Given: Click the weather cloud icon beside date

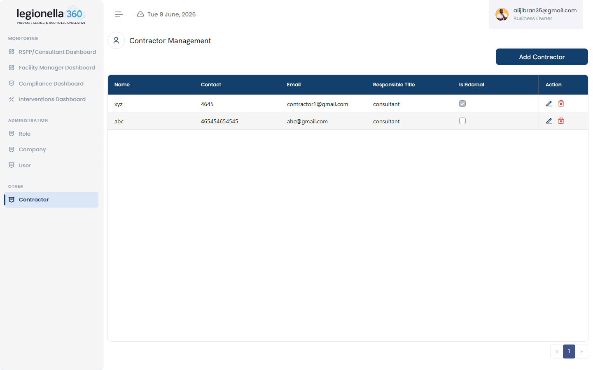Looking at the screenshot, I should [x=140, y=14].
